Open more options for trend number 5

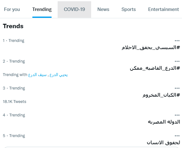click(x=177, y=136)
